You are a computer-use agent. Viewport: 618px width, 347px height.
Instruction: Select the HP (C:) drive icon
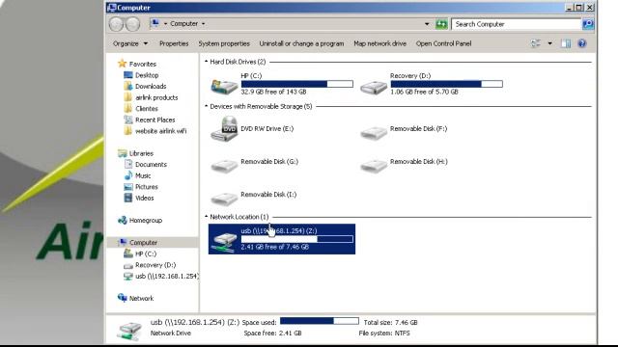pos(224,86)
